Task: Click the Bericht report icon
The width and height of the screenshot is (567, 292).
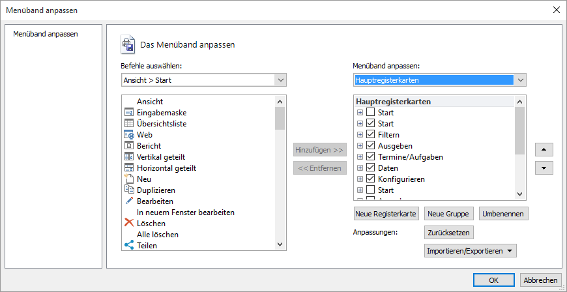Action: (x=128, y=146)
